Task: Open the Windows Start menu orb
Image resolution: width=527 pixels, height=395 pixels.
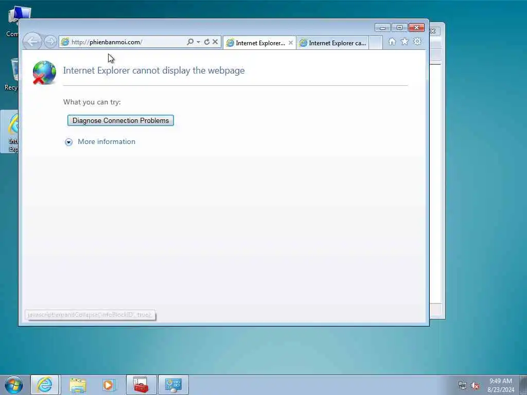Action: tap(14, 385)
